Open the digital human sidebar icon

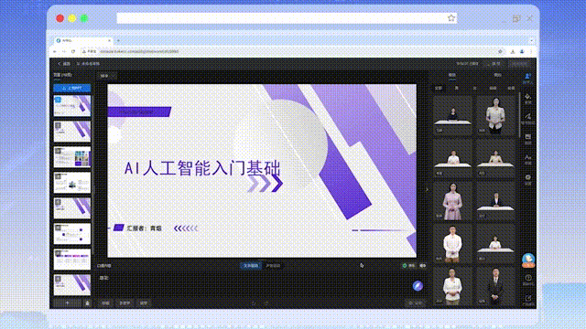click(527, 79)
